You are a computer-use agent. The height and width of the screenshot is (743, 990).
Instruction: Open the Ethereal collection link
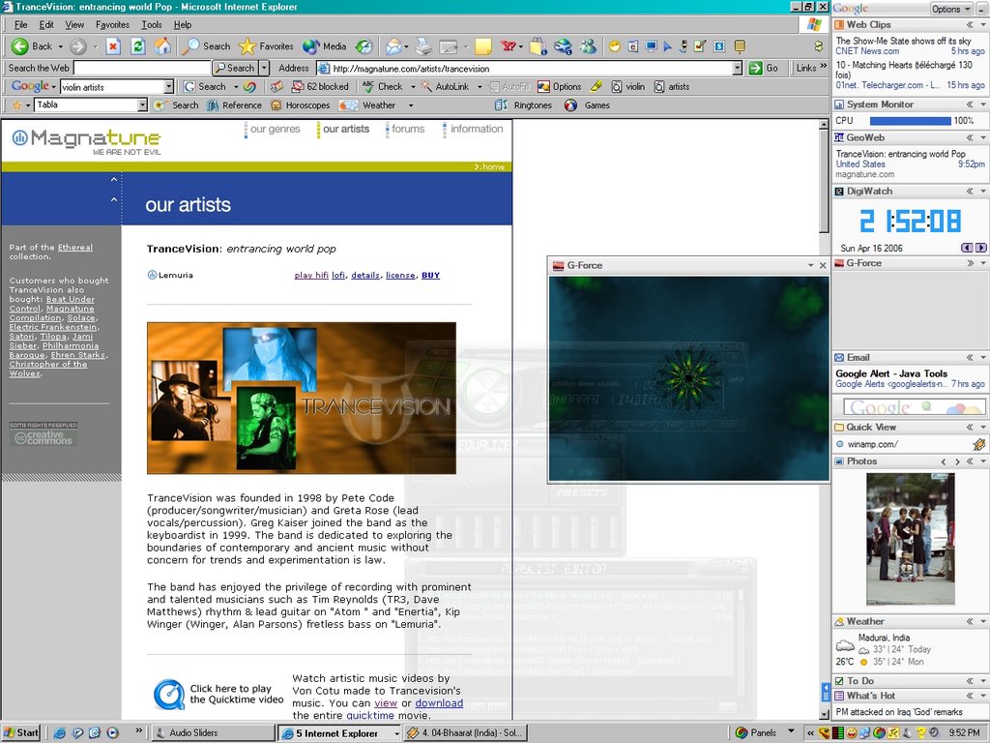pyautogui.click(x=75, y=247)
